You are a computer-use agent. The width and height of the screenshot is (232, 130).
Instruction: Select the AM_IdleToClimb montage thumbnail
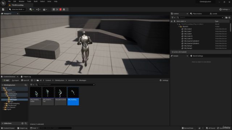pyautogui.click(x=61, y=96)
